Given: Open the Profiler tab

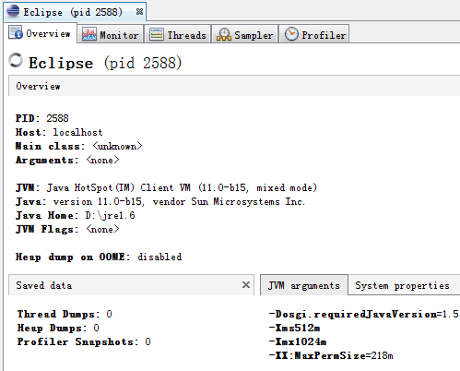Looking at the screenshot, I should [x=314, y=34].
